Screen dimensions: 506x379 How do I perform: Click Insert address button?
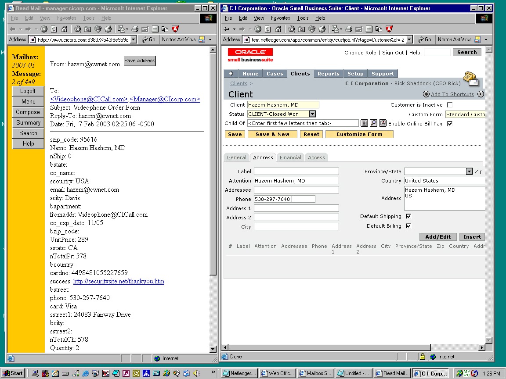tap(472, 237)
